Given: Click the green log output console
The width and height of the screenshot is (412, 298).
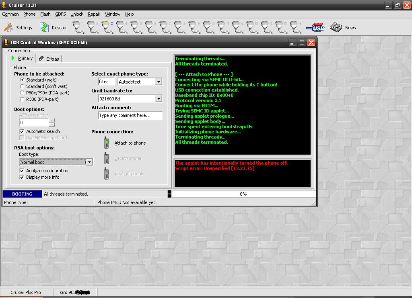Looking at the screenshot, I should click(243, 105).
